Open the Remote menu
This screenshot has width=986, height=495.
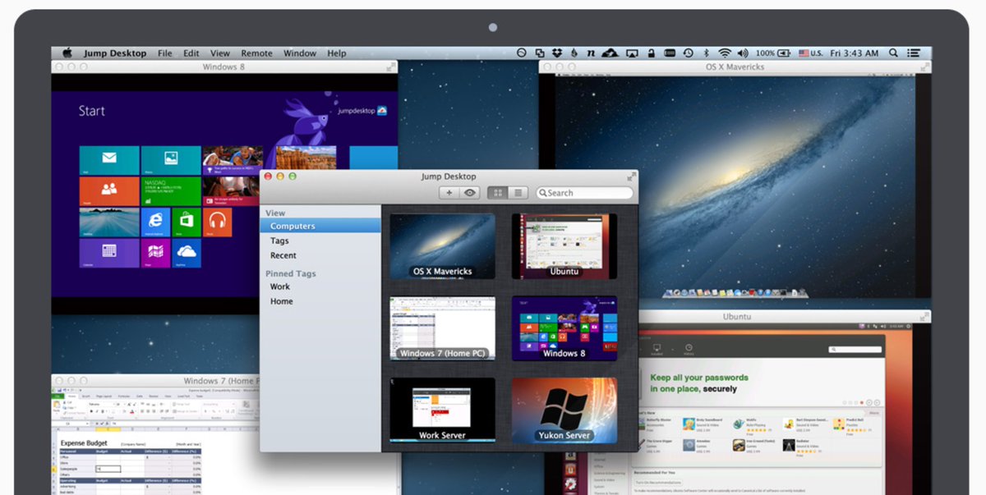(256, 53)
